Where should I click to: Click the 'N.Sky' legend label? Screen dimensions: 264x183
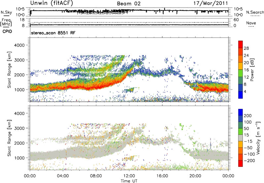point(6,12)
